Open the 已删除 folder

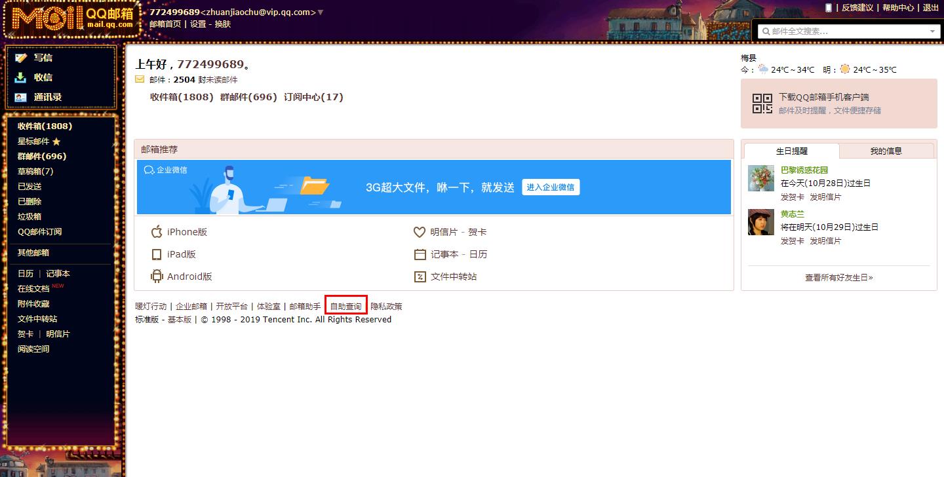coord(29,201)
